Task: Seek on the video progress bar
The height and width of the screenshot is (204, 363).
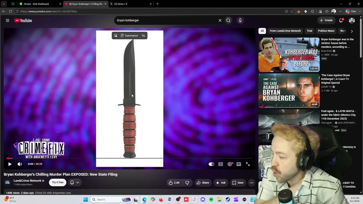Action: [x=129, y=158]
